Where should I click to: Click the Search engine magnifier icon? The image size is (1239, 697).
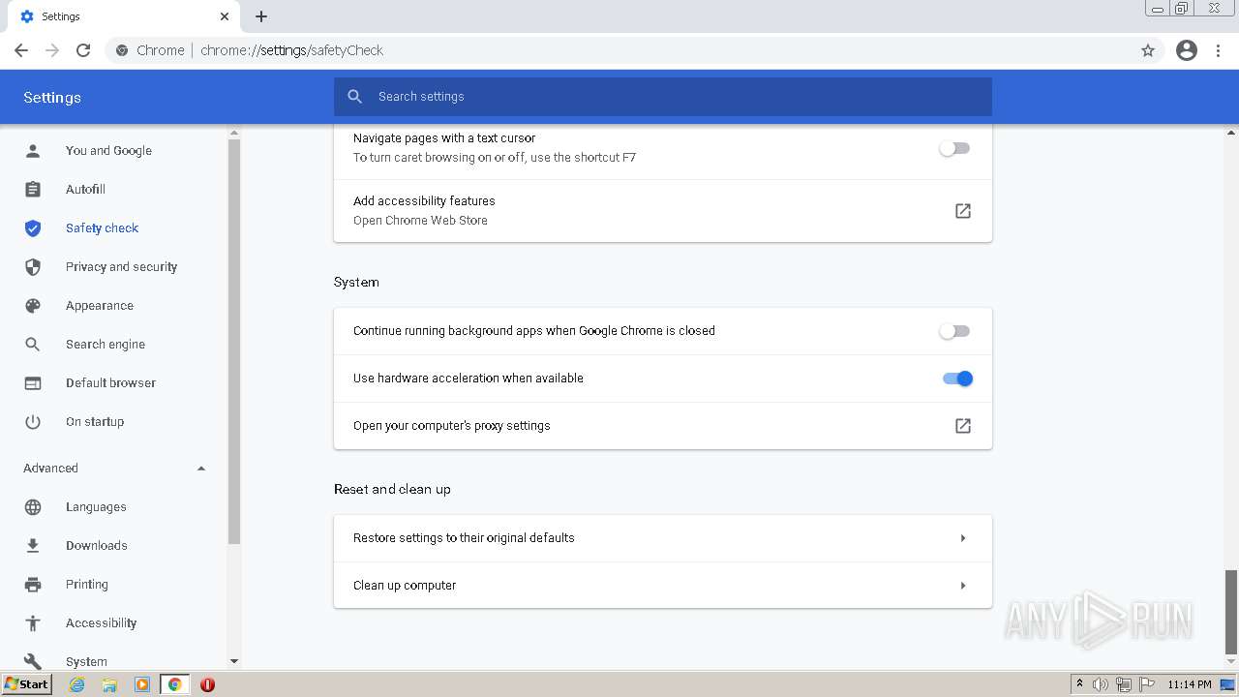(33, 345)
